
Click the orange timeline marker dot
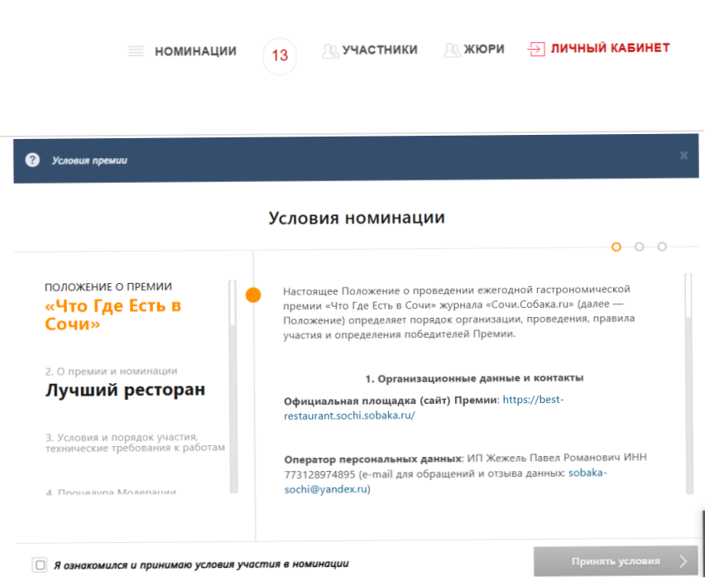pyautogui.click(x=253, y=295)
